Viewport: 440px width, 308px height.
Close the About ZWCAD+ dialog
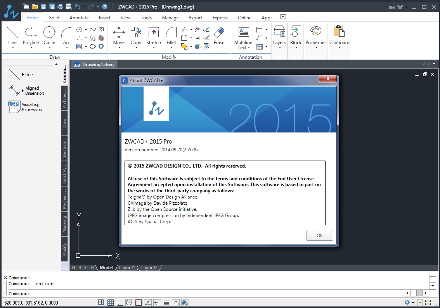[328, 79]
